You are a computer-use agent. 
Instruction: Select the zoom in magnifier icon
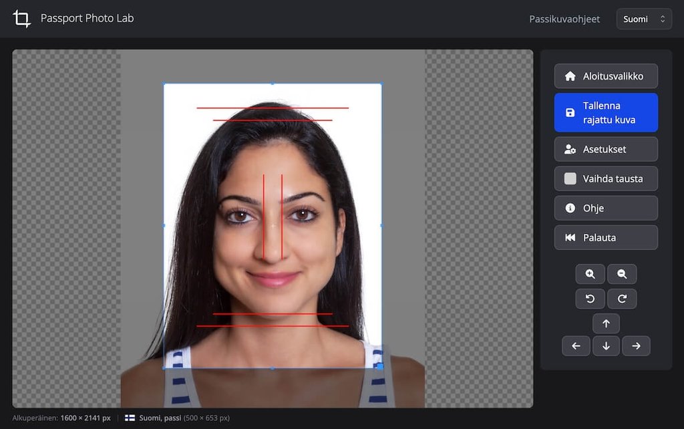pos(590,274)
